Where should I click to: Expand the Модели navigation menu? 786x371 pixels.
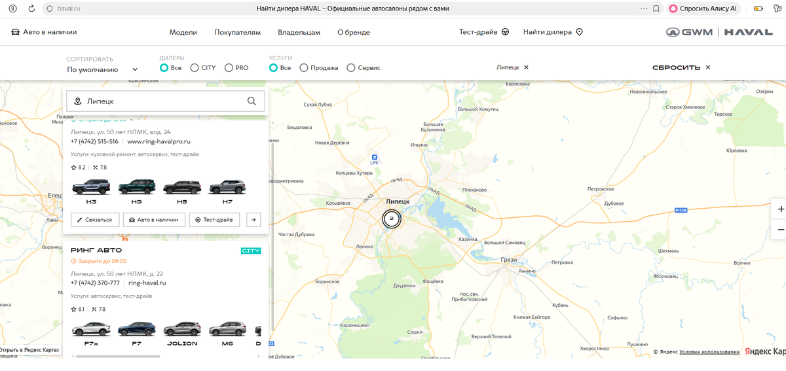183,32
